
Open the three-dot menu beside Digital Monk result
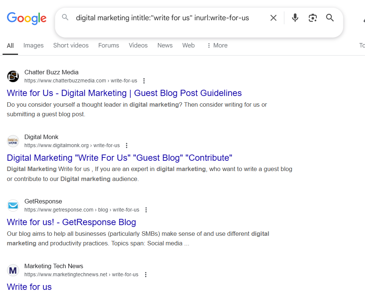pos(126,145)
